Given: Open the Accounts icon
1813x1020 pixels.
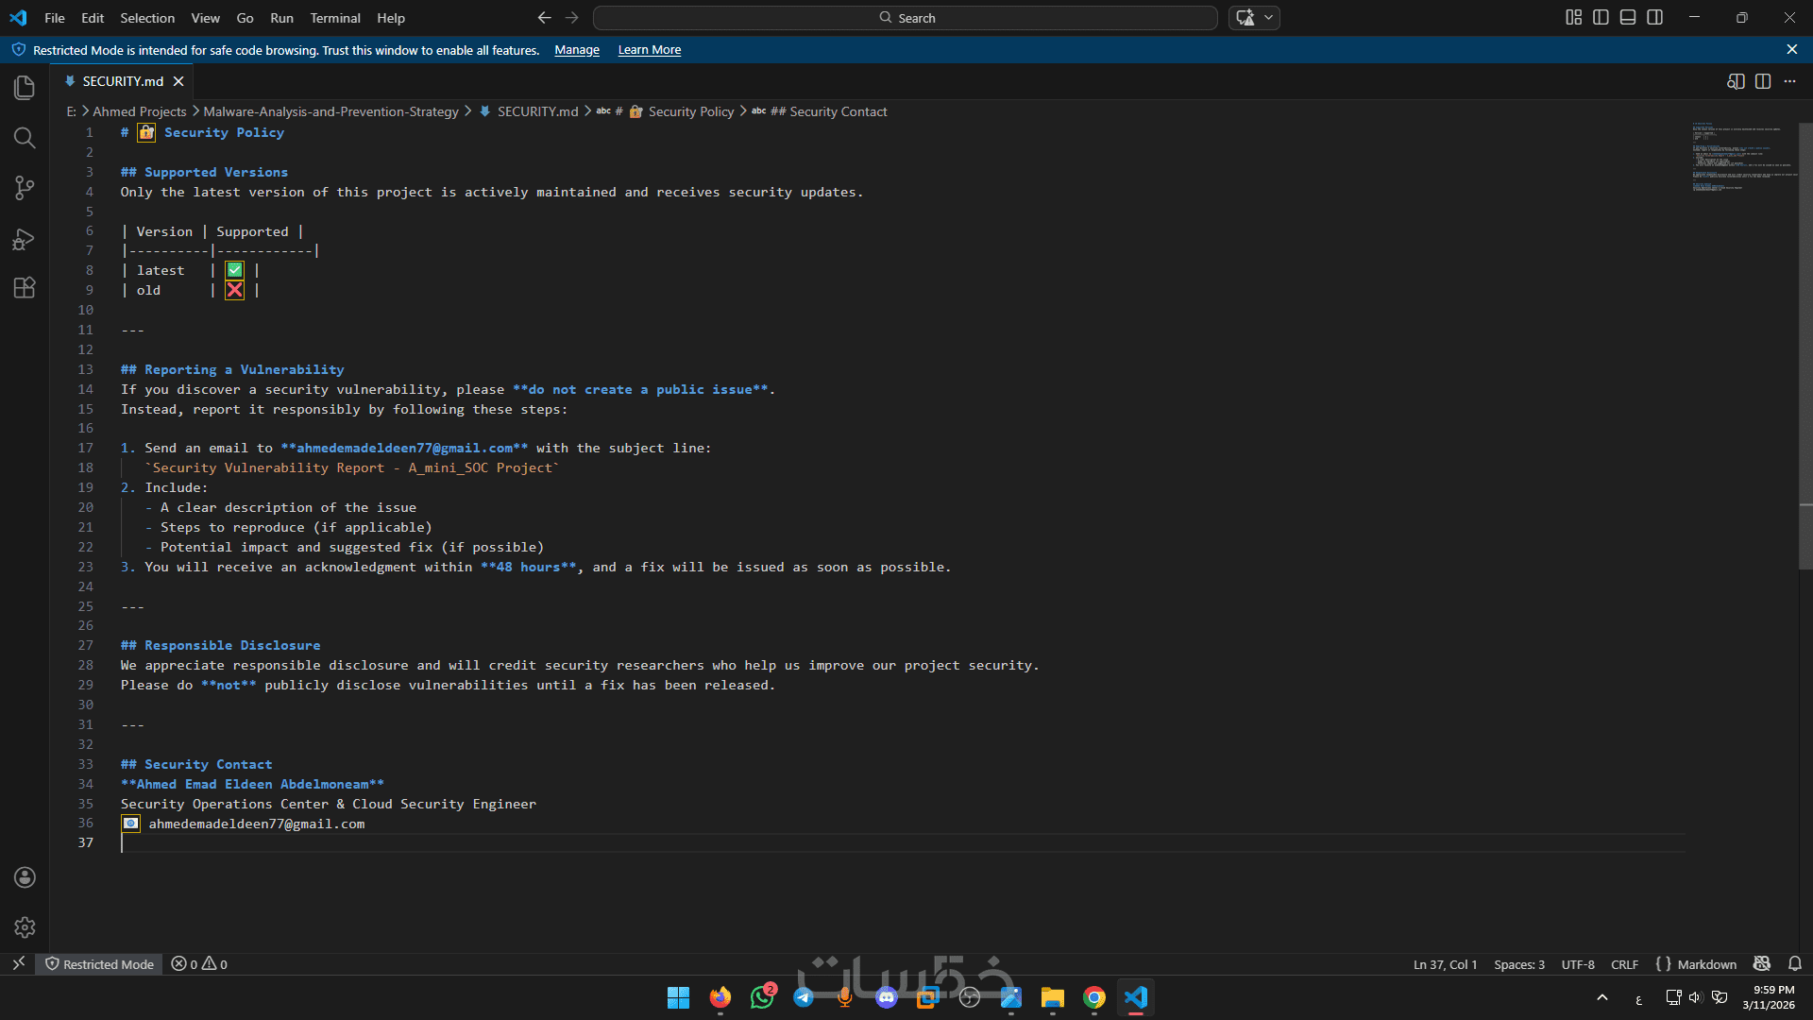Looking at the screenshot, I should (25, 877).
